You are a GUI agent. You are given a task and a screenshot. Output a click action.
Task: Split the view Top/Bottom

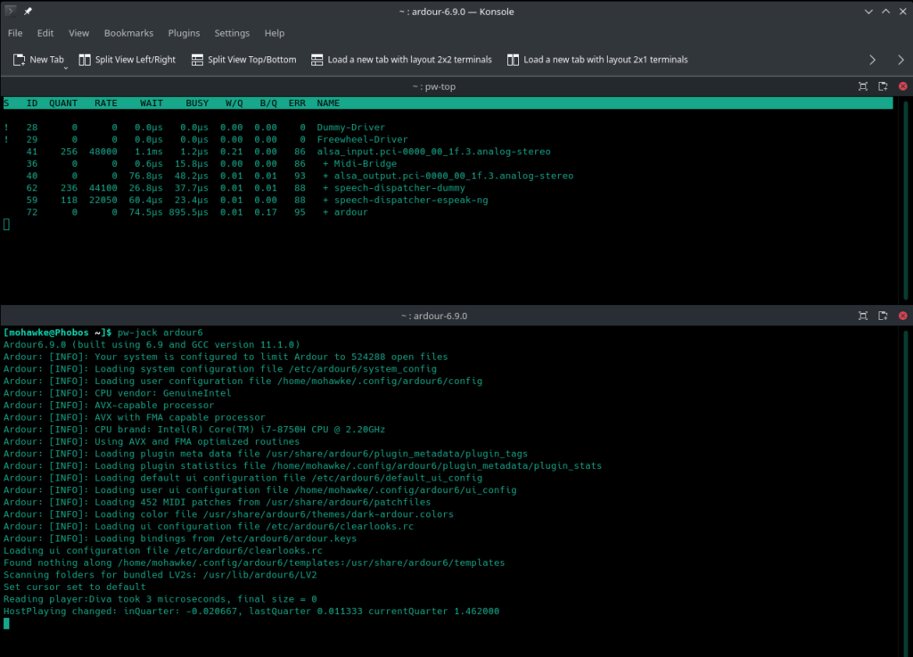(x=243, y=60)
